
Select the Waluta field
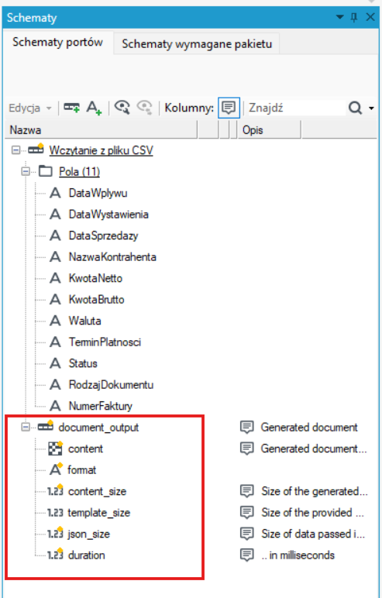[x=84, y=321]
